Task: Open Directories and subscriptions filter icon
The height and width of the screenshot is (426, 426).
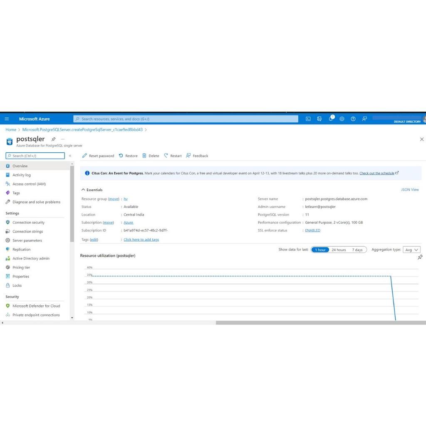Action: [x=319, y=119]
